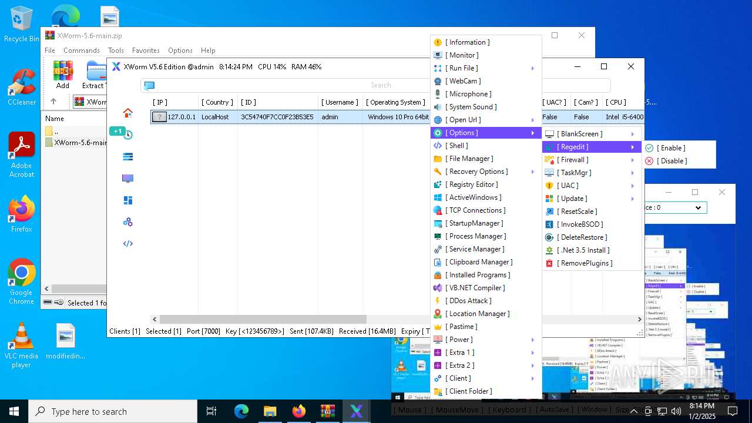The height and width of the screenshot is (423, 752).
Task: Click the DeleteRestore icon
Action: [x=549, y=237]
